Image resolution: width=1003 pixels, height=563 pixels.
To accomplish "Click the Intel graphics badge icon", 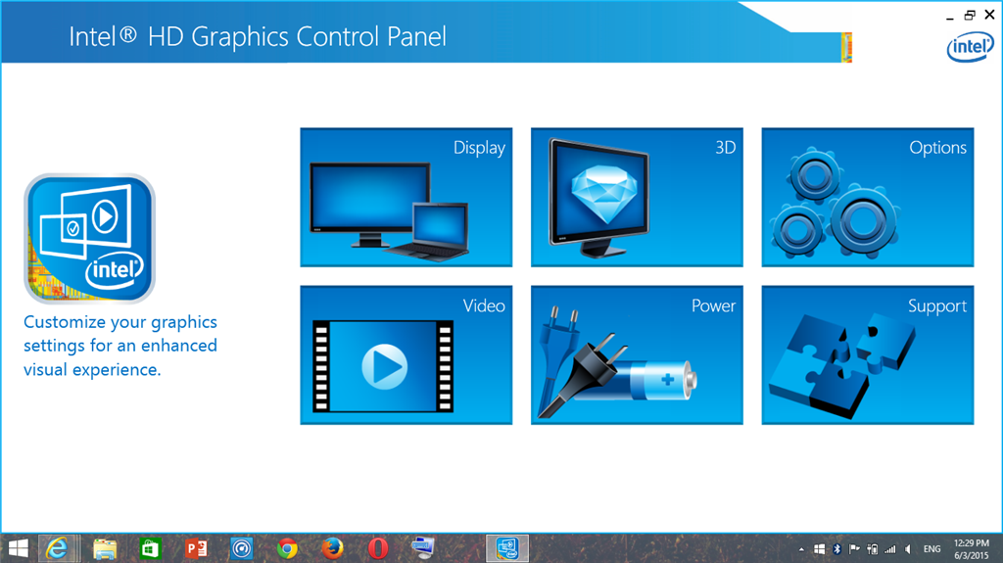I will tap(89, 239).
